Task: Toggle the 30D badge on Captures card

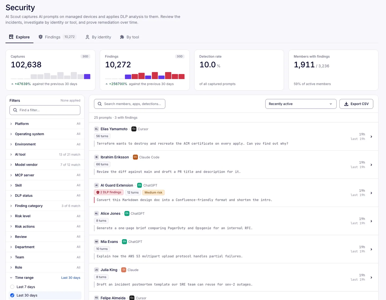Action: (85, 57)
